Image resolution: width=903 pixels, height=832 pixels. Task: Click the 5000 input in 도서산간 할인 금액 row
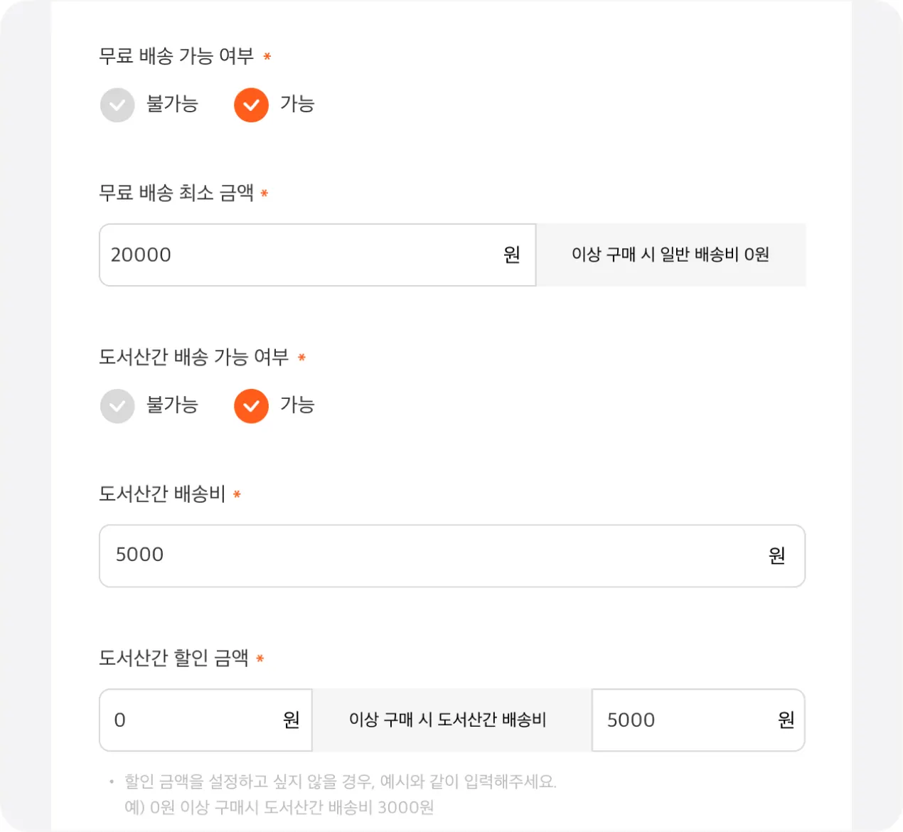click(x=683, y=720)
